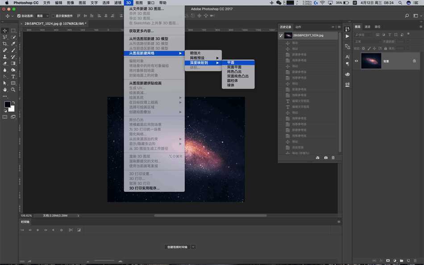
Task: Click the delete history state trash button
Action: (333, 157)
